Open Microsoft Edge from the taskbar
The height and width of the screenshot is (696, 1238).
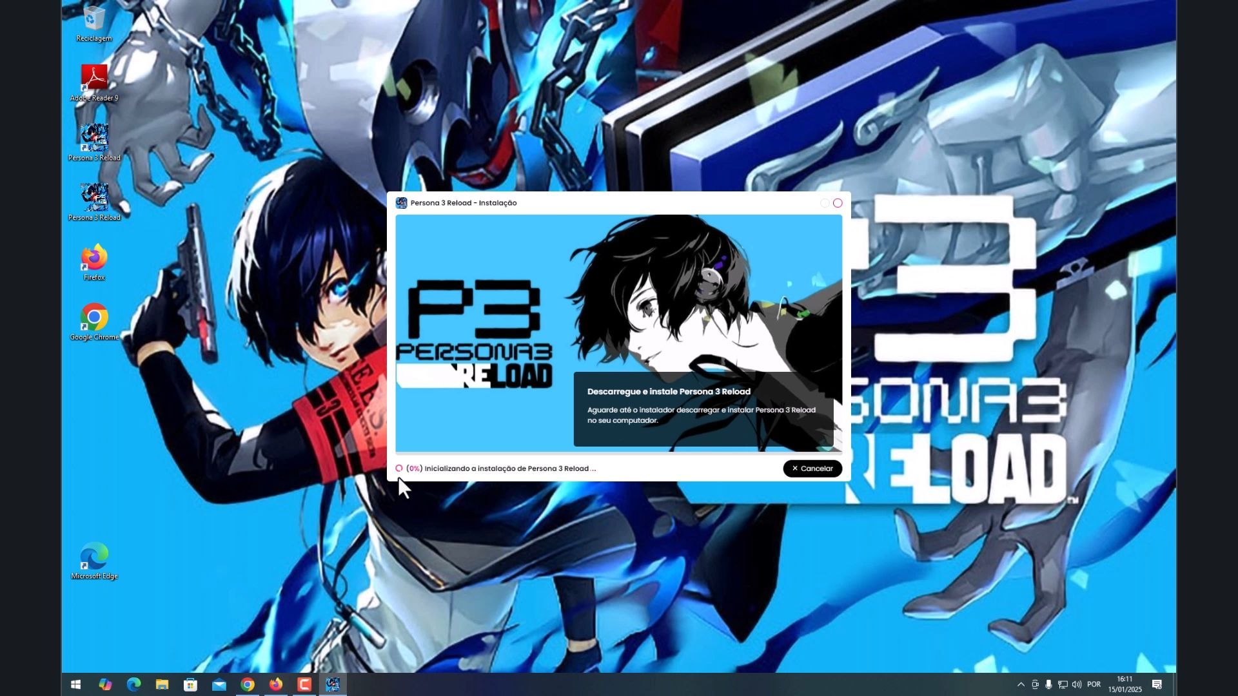[x=133, y=684]
